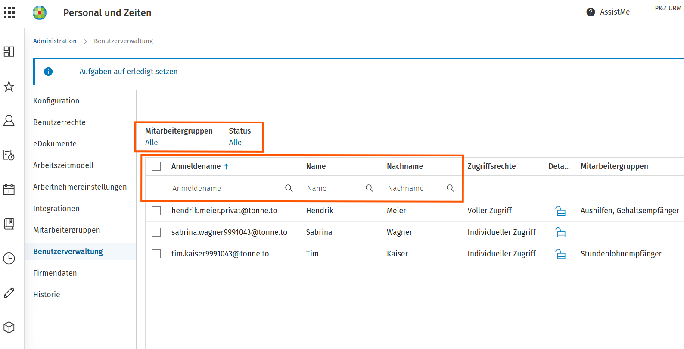The height and width of the screenshot is (349, 684).
Task: Open the pencil edit icon in sidebar
Action: 9,293
